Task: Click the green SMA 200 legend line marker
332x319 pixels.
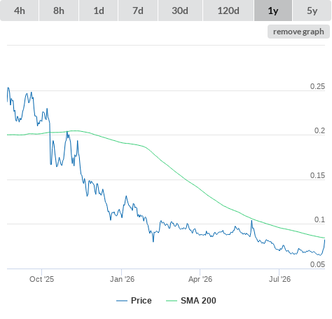Action: 172,301
